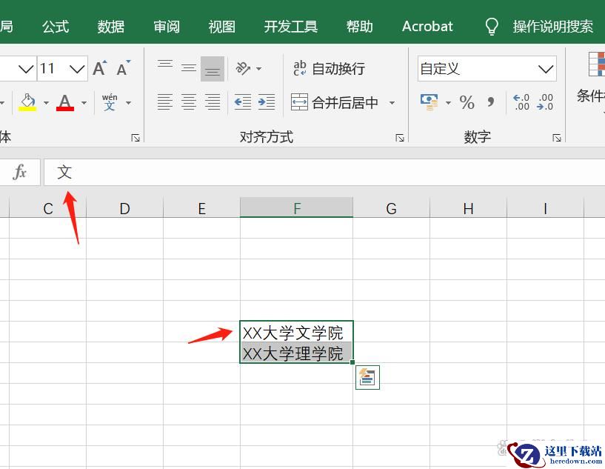Toggle bottom vertical alignment
The width and height of the screenshot is (605, 469).
(x=213, y=69)
